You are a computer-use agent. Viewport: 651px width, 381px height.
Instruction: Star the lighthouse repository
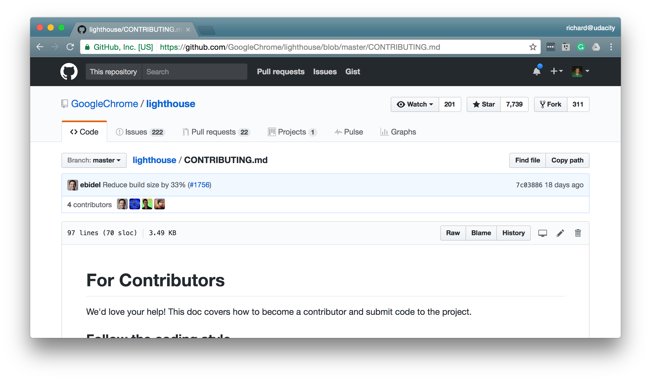point(483,104)
